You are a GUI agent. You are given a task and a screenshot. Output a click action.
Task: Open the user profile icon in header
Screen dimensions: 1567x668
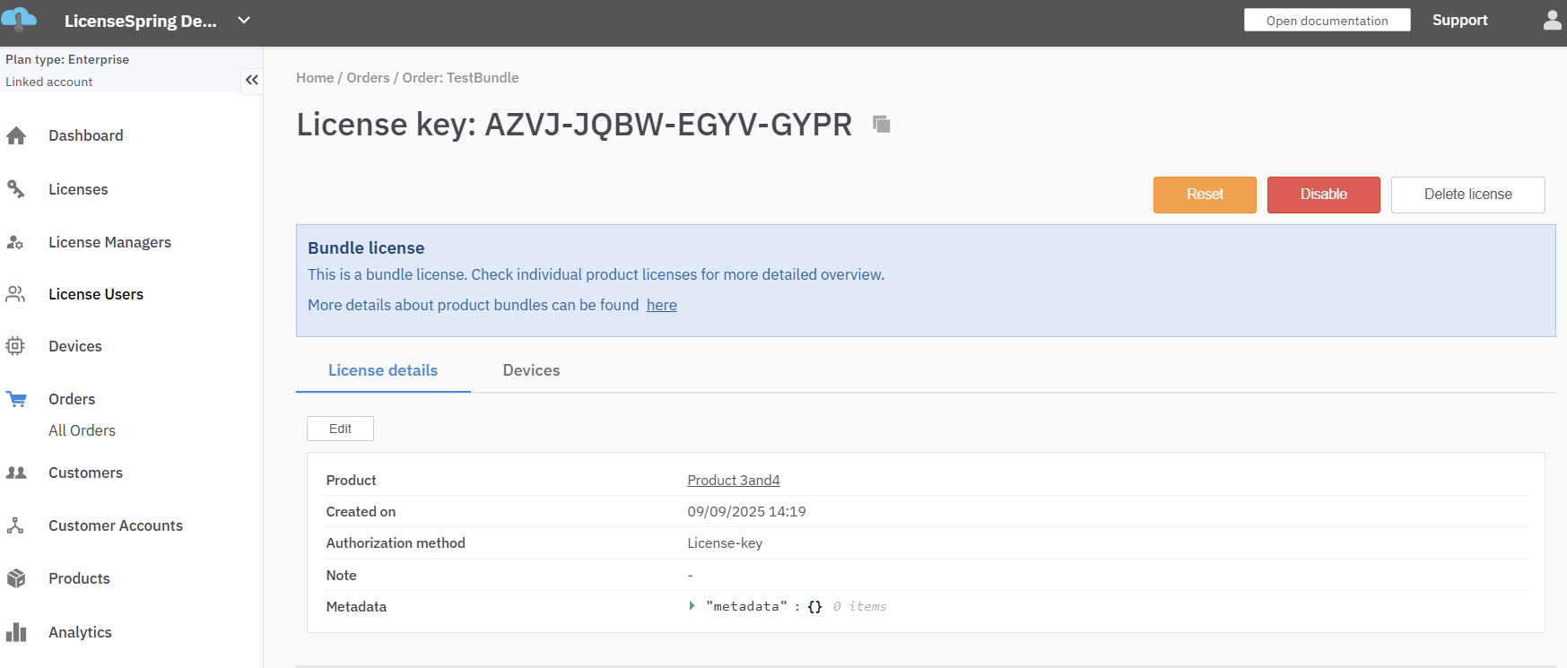(1552, 21)
